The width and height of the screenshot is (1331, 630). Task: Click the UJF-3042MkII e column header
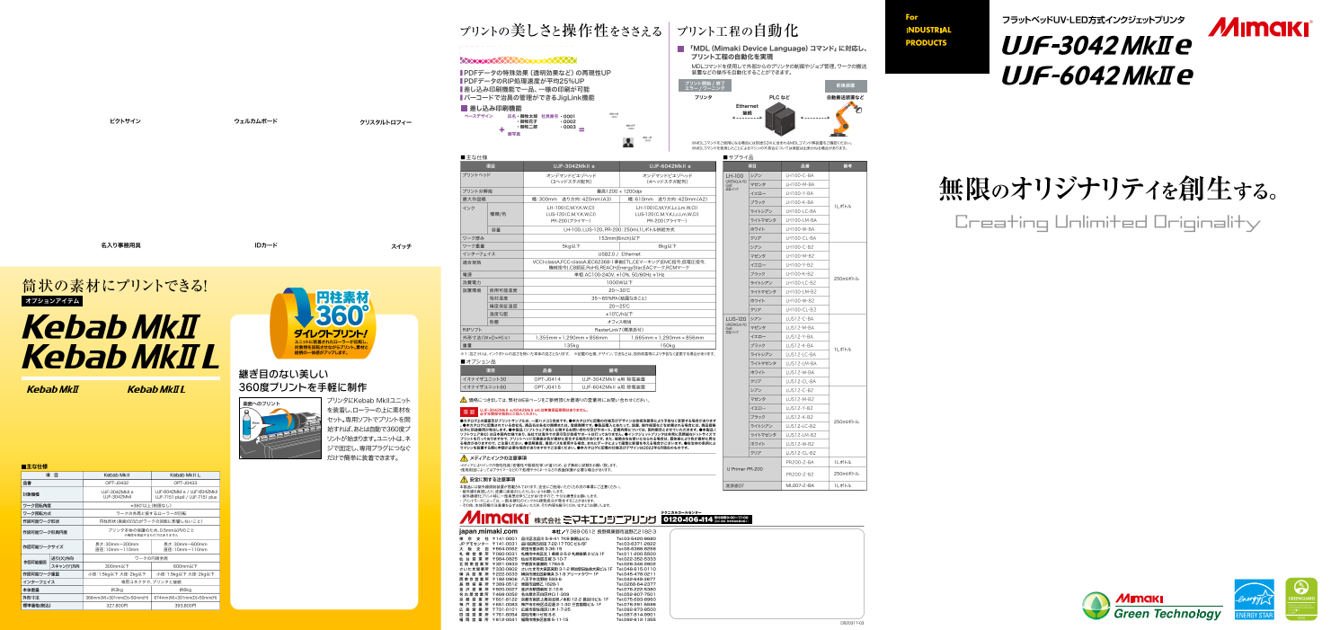pos(584,165)
